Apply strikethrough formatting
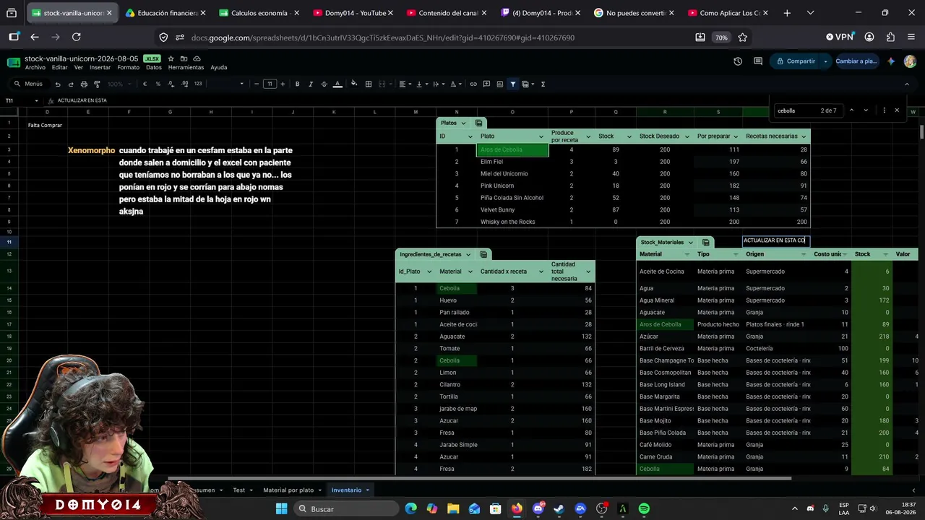Image resolution: width=925 pixels, height=520 pixels. [x=324, y=84]
